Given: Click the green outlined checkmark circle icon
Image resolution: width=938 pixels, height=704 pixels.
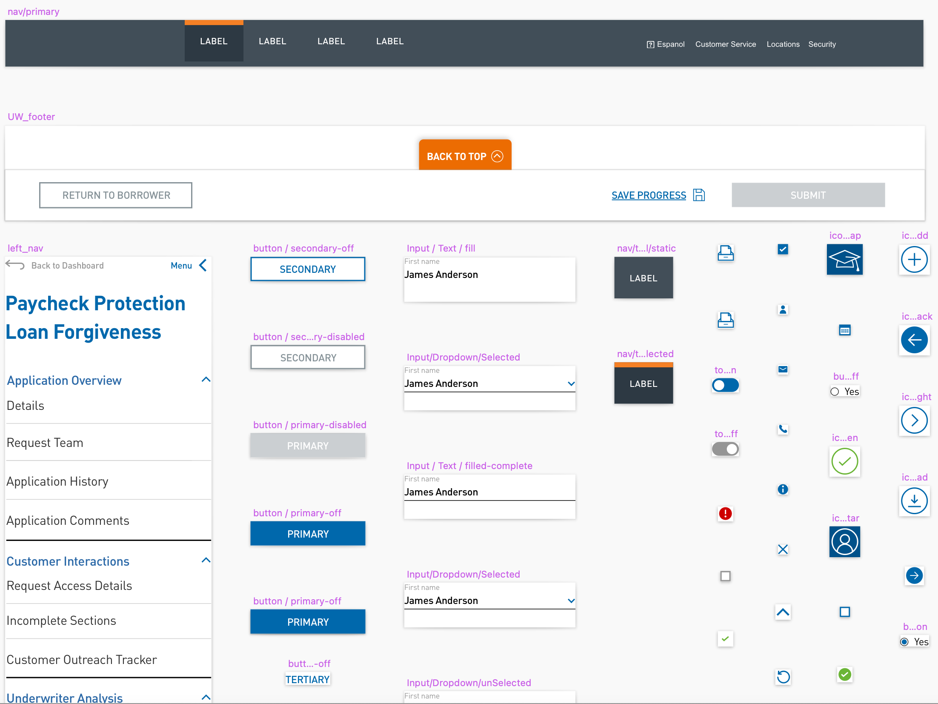Looking at the screenshot, I should (844, 461).
